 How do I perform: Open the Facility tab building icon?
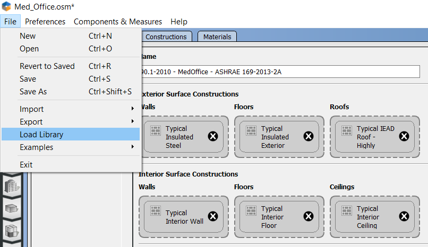(12, 187)
